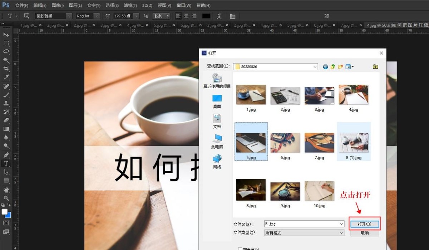Open the 文件类型 file type dropdown
Screen dimensions: 429x250
(342, 232)
